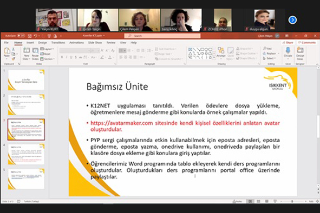Open the font name combo box

point(75,51)
